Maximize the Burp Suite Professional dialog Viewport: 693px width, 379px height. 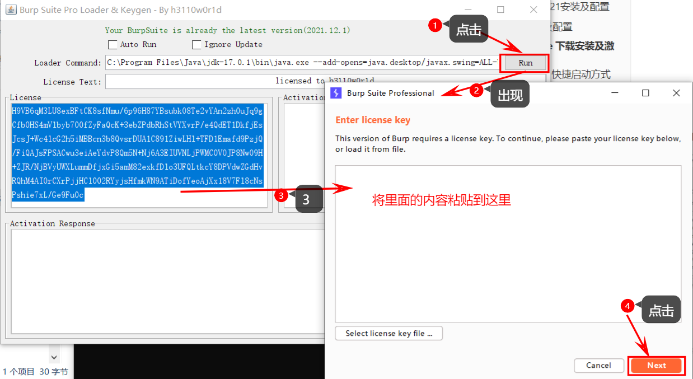tap(645, 93)
